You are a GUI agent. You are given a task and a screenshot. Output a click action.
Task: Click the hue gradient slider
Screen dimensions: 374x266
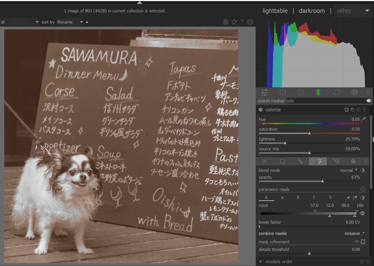pos(309,123)
